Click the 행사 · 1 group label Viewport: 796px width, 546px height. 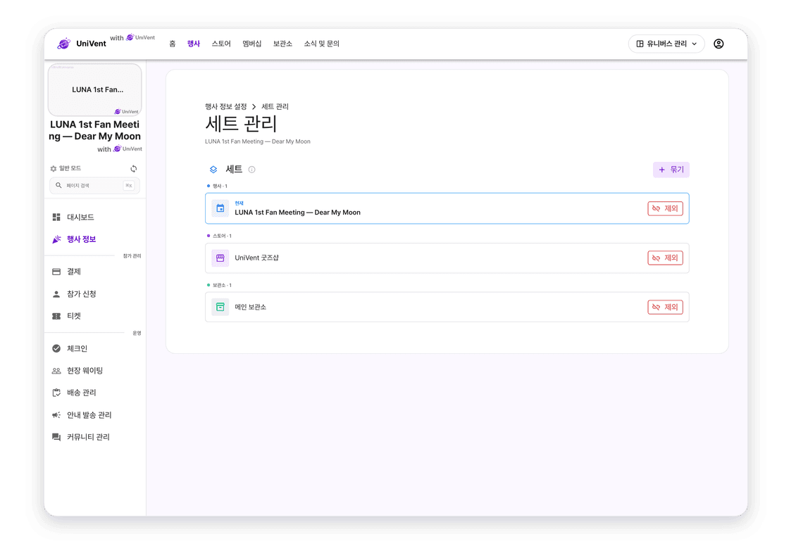[220, 186]
